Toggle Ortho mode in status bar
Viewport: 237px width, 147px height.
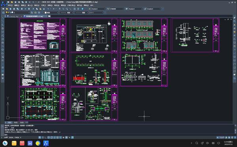click(45, 138)
